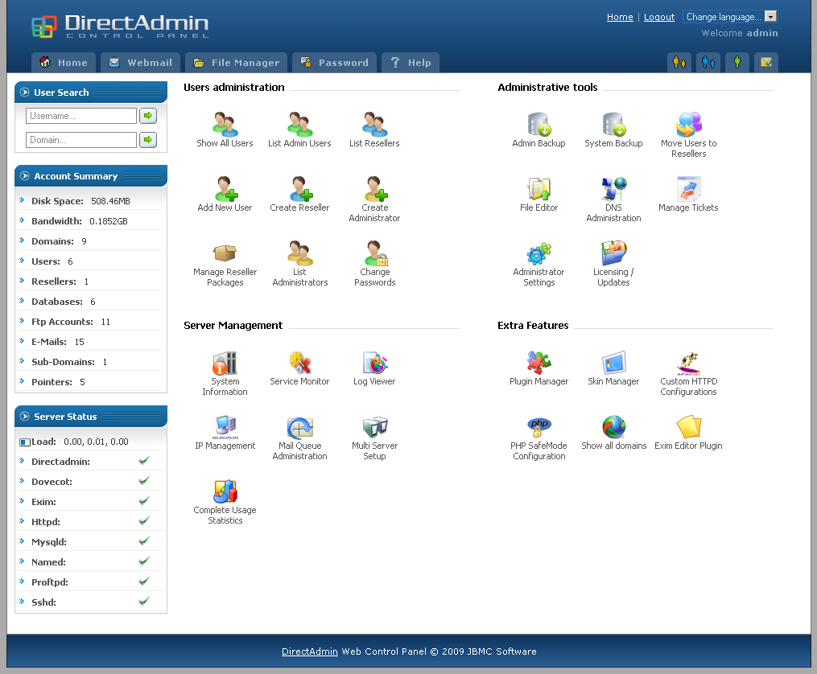Open Move Users to Resellers
Viewport: 817px width, 674px height.
coord(688,135)
